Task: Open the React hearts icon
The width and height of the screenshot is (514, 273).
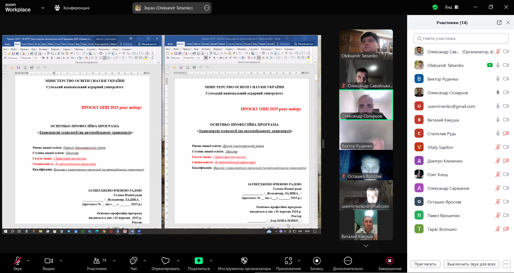Action: coord(165,261)
